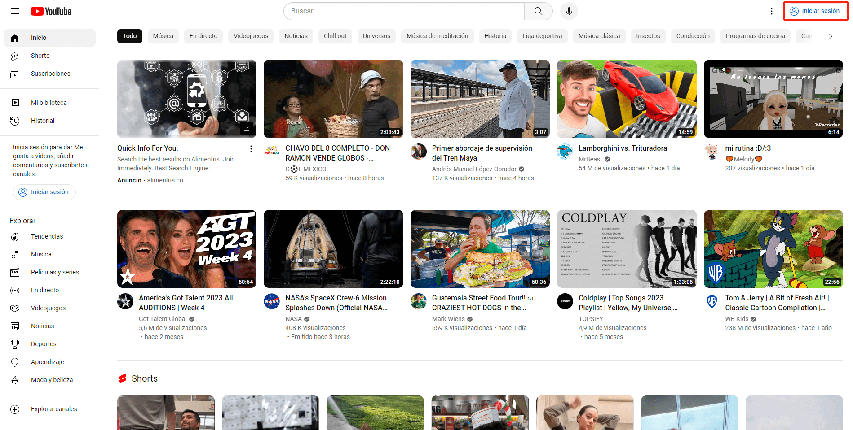Select the Videojuegos filter chip
This screenshot has width=853, height=430.
[251, 36]
